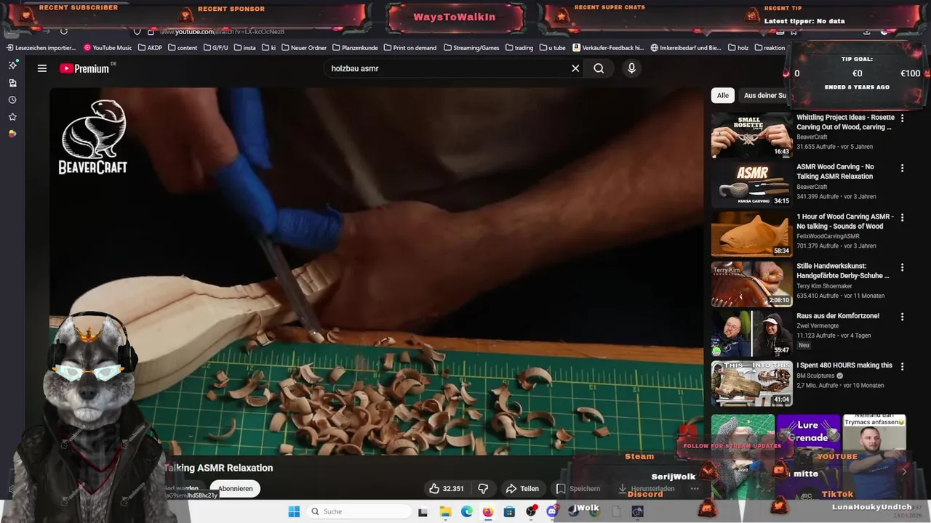Open the Planzenkunde bookmarks folder
The height and width of the screenshot is (523, 931).
pos(355,48)
